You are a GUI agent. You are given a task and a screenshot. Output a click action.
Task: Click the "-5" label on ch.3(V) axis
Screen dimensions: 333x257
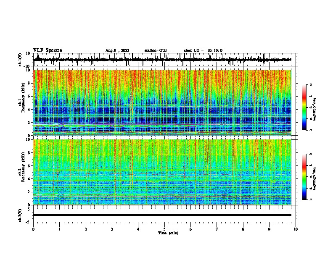point(28,222)
